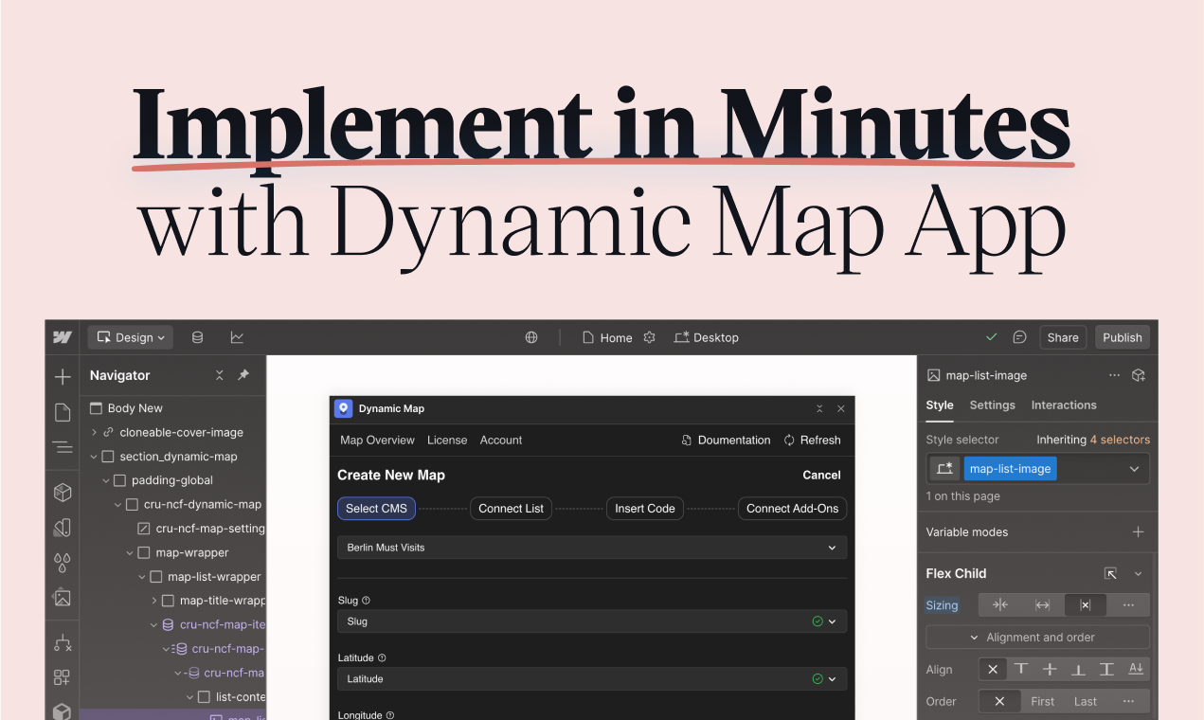Set Sizing to grow
This screenshot has height=720, width=1204.
1042,605
